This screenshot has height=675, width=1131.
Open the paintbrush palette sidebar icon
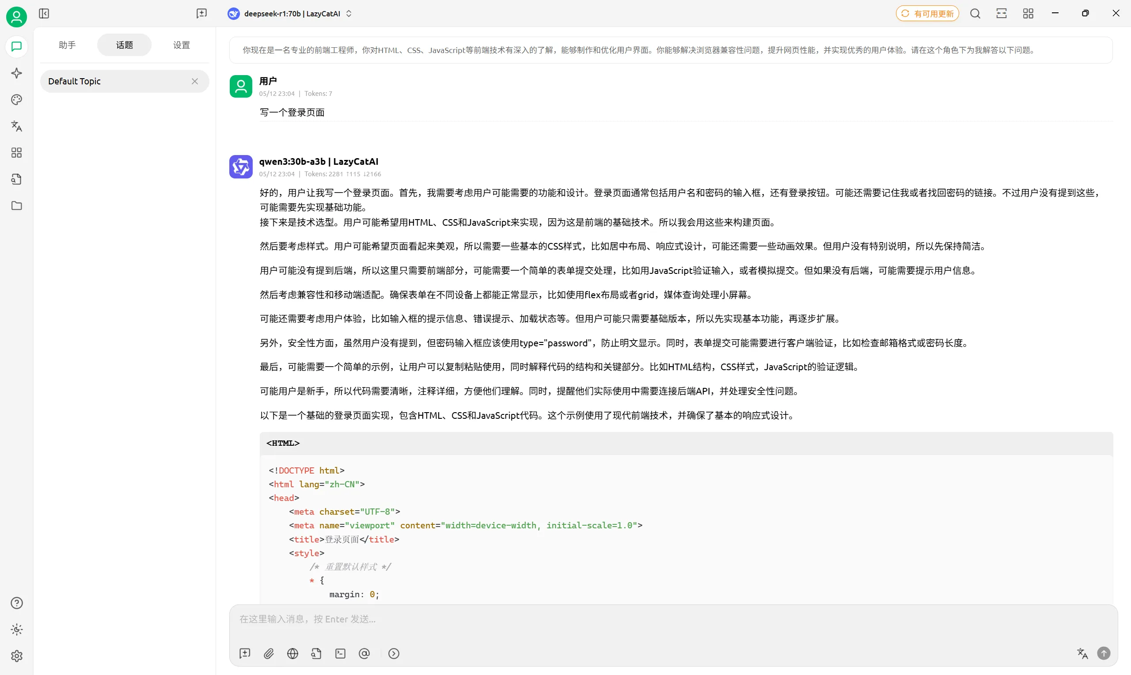[16, 99]
